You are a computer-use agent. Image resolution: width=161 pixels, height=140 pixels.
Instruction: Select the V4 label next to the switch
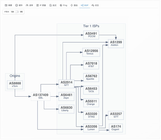12,12
